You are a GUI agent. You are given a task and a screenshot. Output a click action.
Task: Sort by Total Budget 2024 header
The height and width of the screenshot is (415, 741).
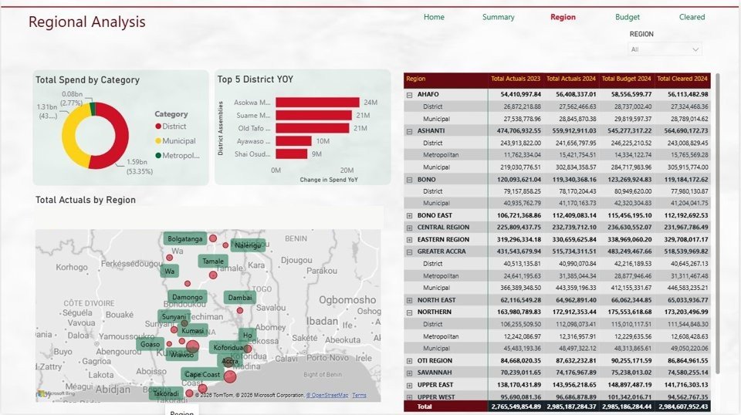pyautogui.click(x=626, y=79)
